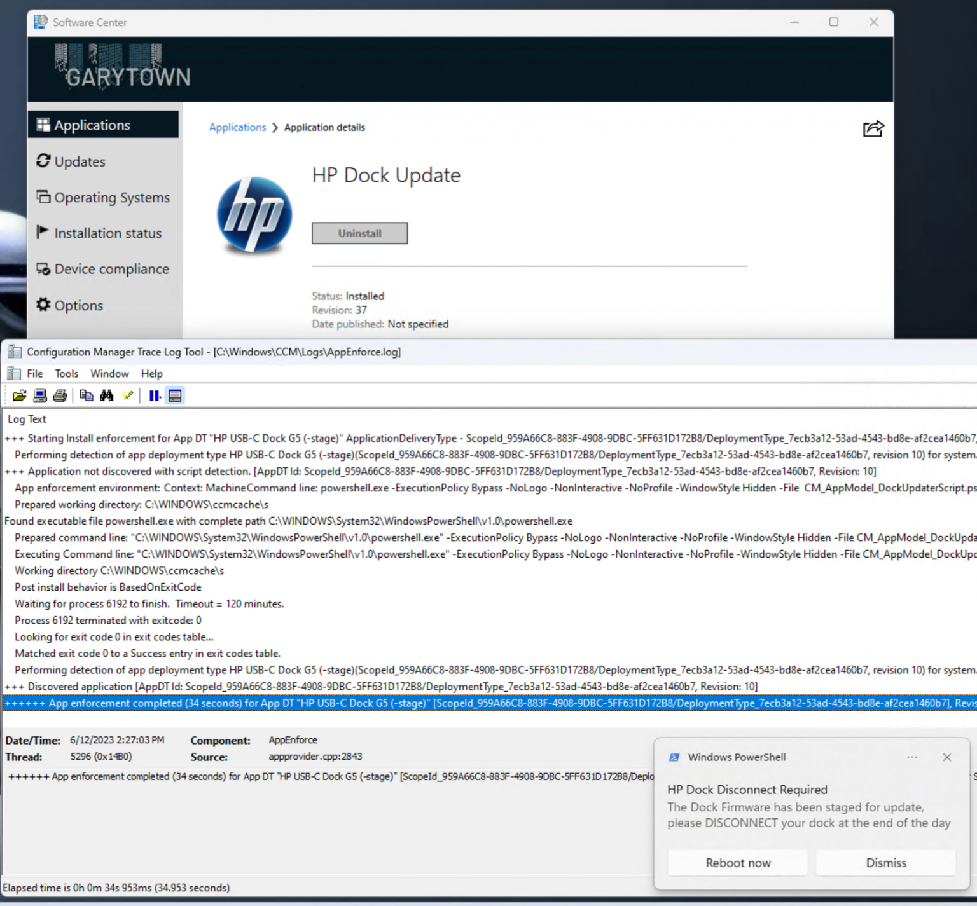View Installation status in Software Center
Image resolution: width=977 pixels, height=906 pixels.
point(107,233)
